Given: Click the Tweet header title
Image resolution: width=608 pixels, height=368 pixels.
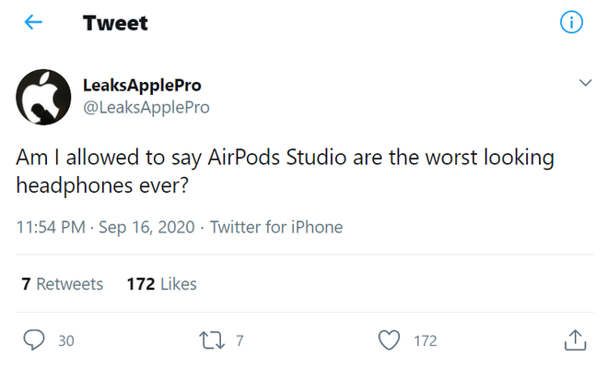Looking at the screenshot, I should pyautogui.click(x=115, y=23).
